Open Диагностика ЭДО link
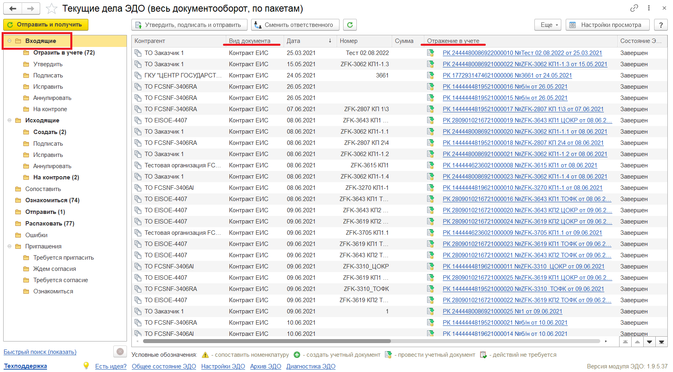Viewport: 673px width, 372px height. pyautogui.click(x=311, y=366)
